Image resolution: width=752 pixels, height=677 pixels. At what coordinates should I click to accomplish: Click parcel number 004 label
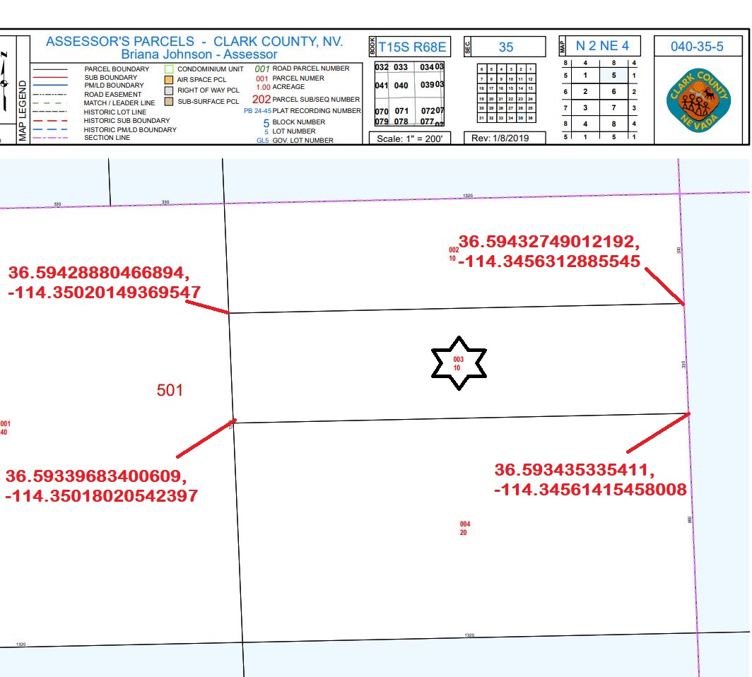464,524
